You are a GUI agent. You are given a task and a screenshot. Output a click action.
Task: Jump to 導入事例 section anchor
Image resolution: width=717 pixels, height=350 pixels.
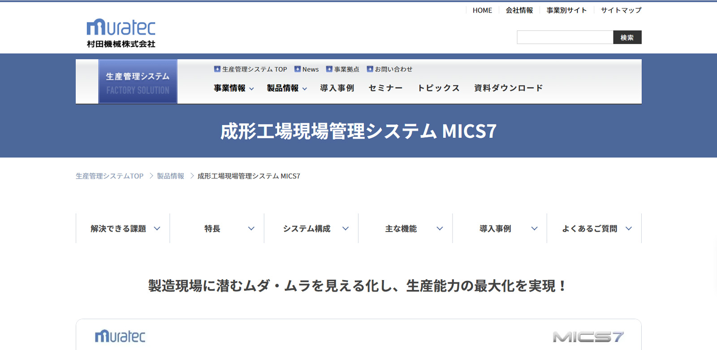[x=500, y=228]
